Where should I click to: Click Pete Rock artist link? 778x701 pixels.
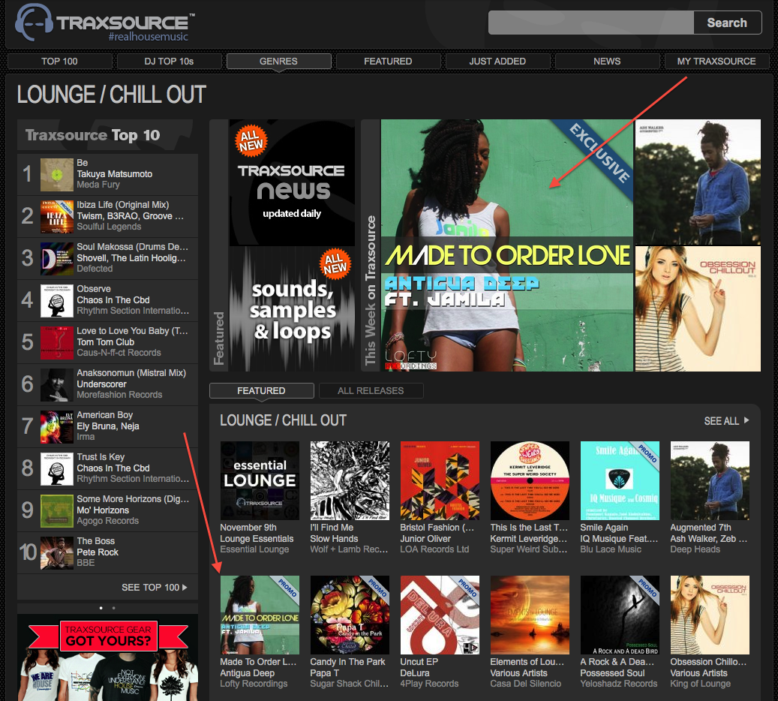pos(98,552)
